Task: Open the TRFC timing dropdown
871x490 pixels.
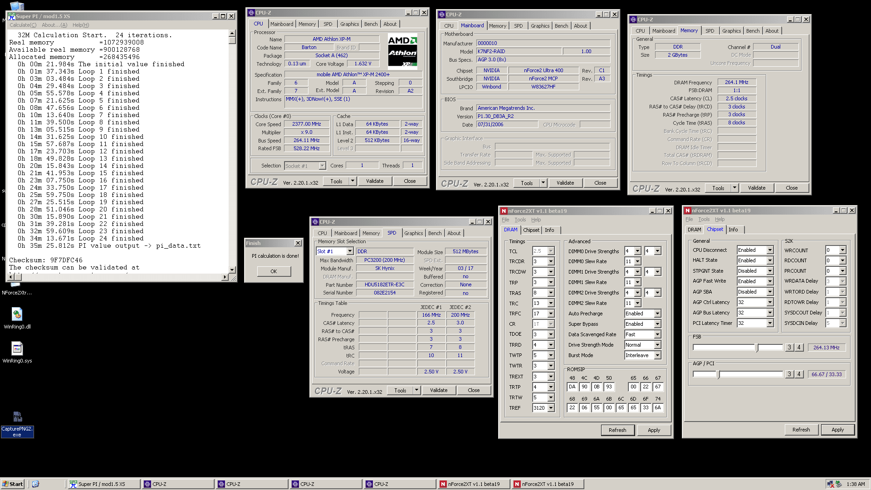Action: pyautogui.click(x=551, y=314)
